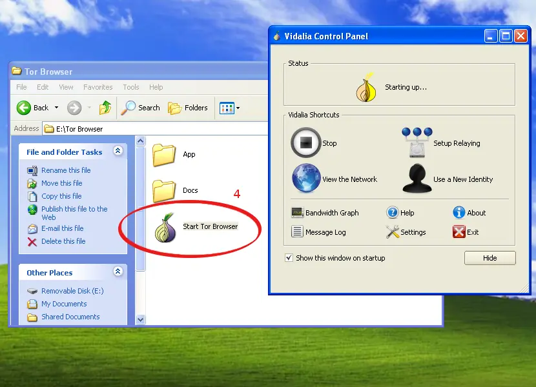Click the Address bar showing E:\Tor Browser
536x387 pixels.
click(156, 129)
